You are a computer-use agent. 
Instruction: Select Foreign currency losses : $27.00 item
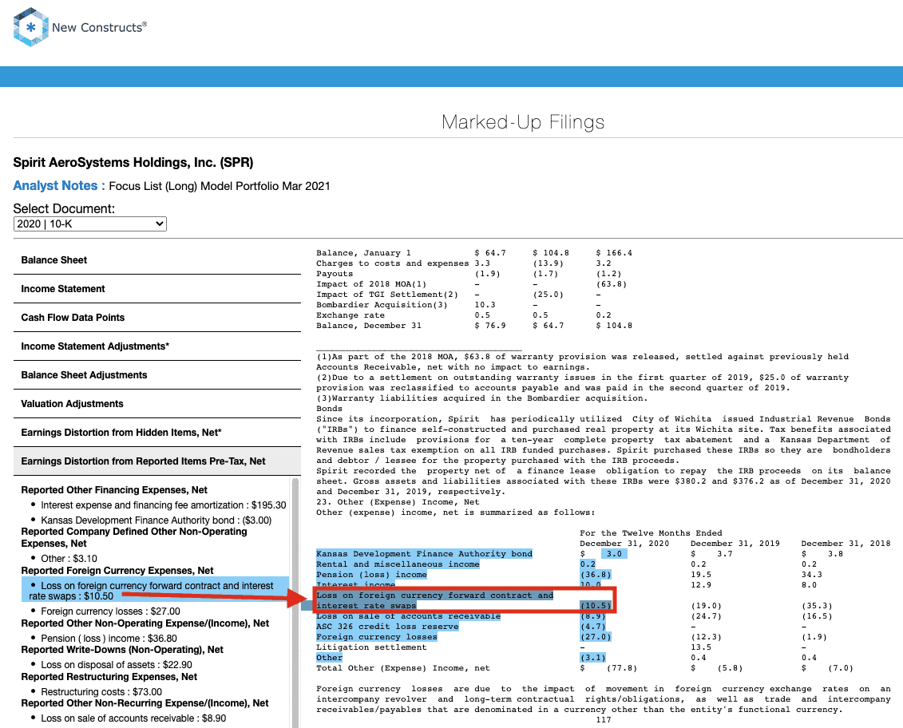click(110, 611)
